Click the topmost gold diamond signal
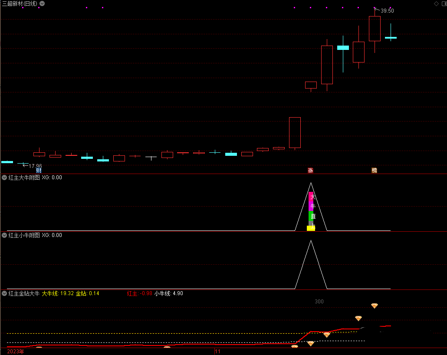Screen dimensions: 447x355 tap(375, 306)
